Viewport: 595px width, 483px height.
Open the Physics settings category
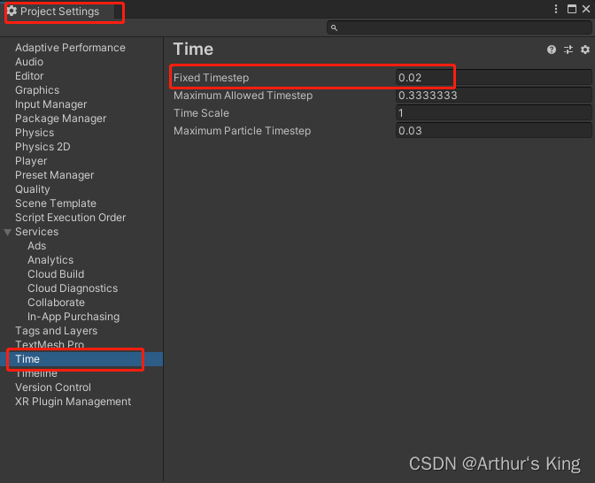(35, 133)
